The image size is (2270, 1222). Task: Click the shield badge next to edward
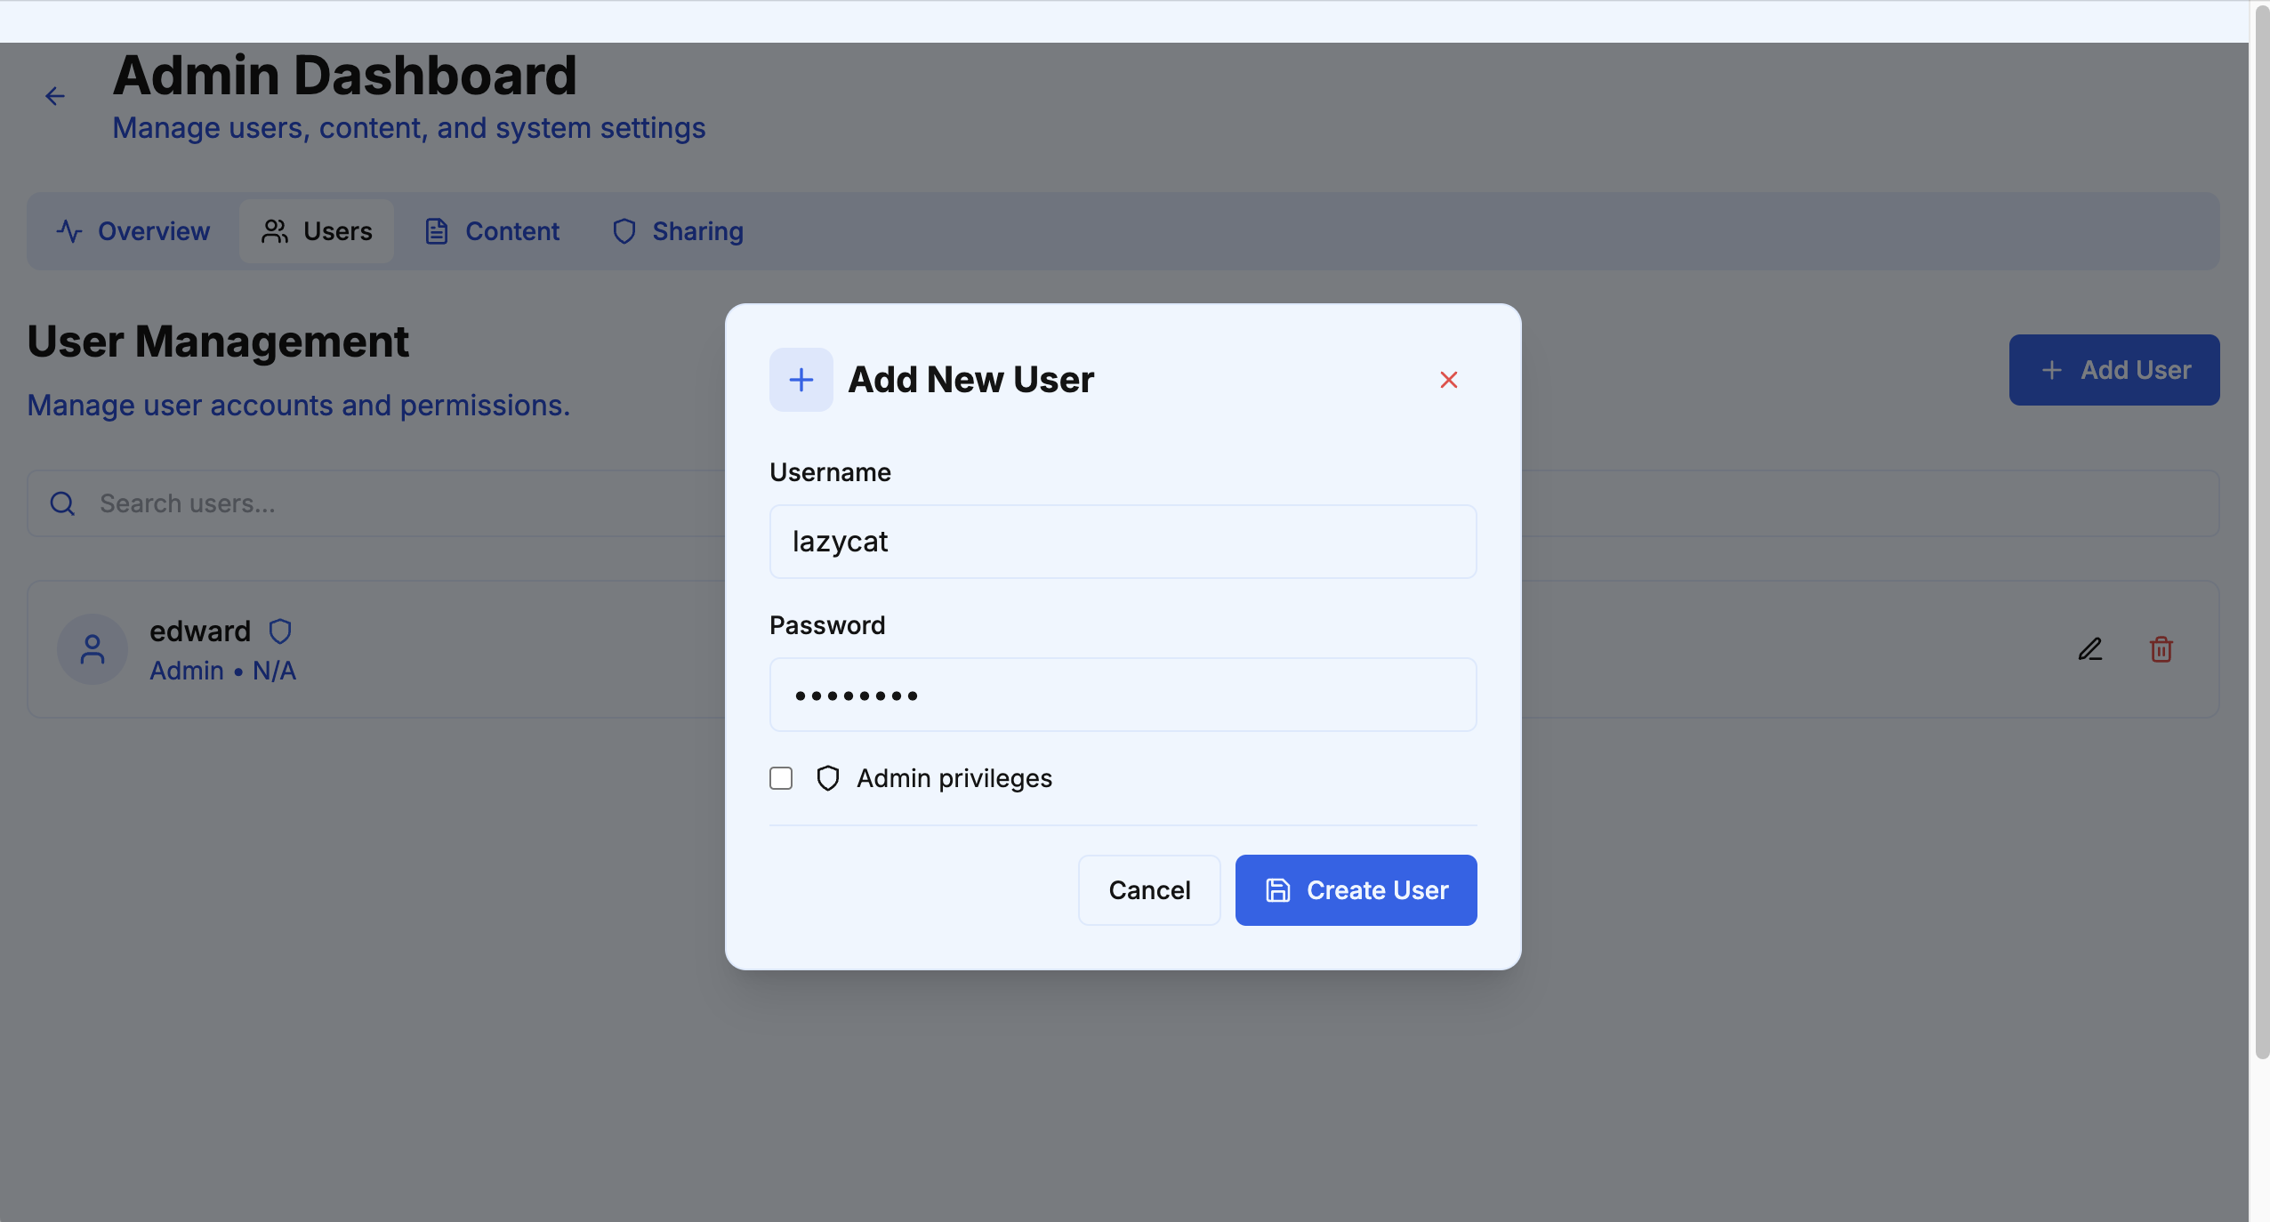(280, 631)
